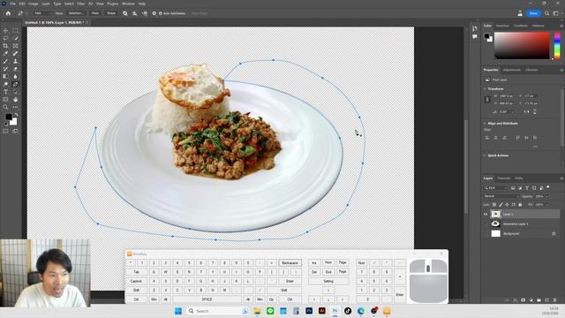The image size is (565, 318).
Task: Click the Shape button in options bar
Action: coord(111,13)
